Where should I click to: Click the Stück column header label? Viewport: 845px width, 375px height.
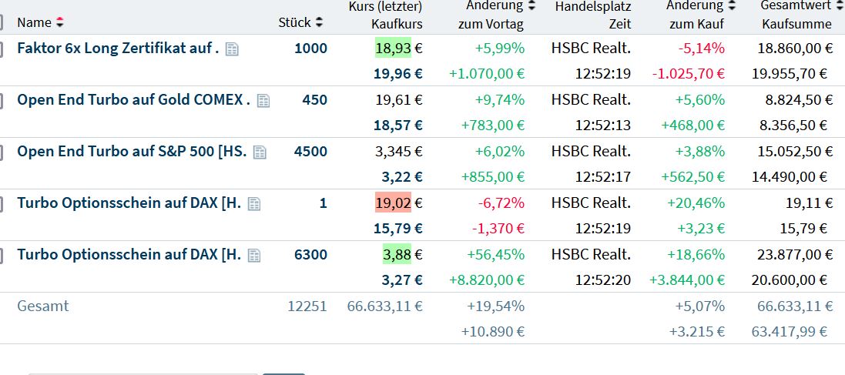click(295, 23)
